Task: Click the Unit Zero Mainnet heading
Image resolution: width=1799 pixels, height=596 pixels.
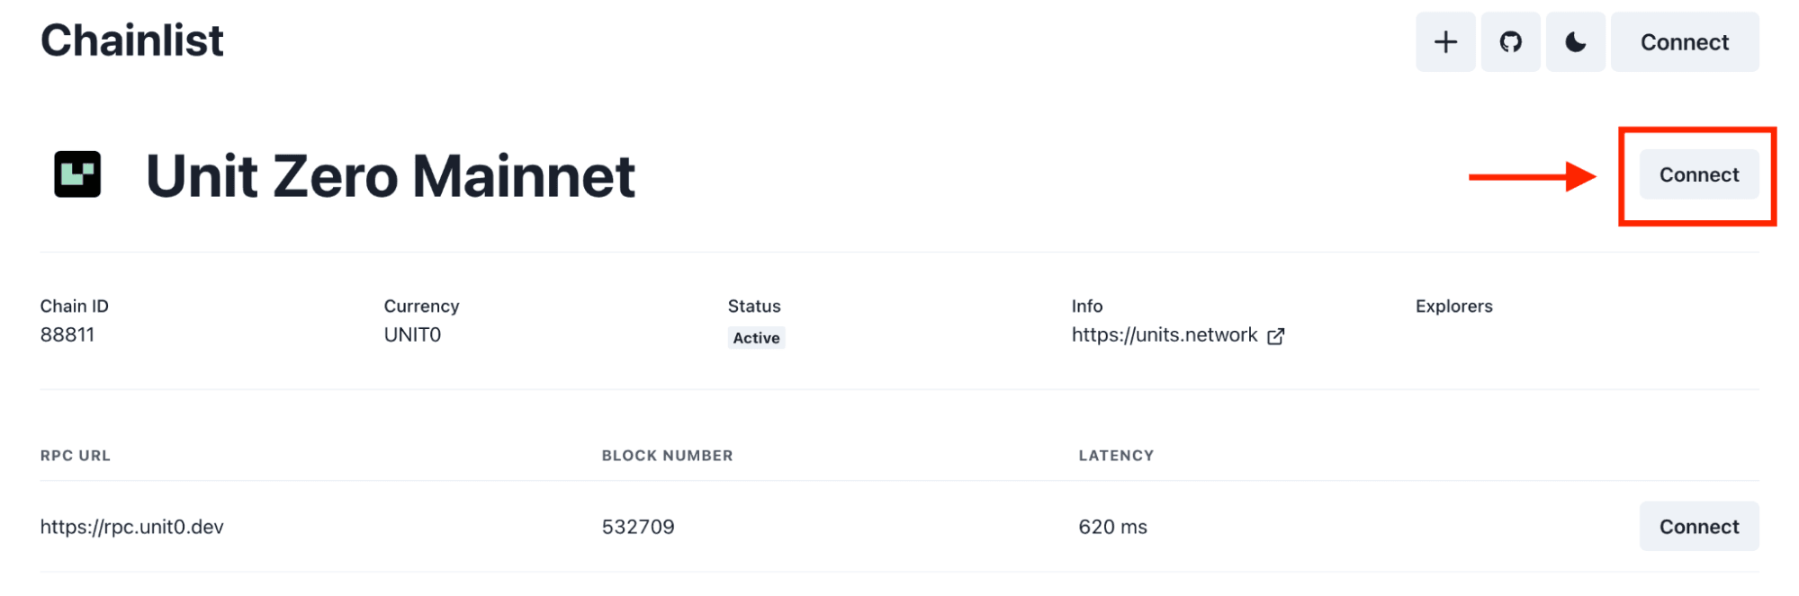Action: (x=391, y=176)
